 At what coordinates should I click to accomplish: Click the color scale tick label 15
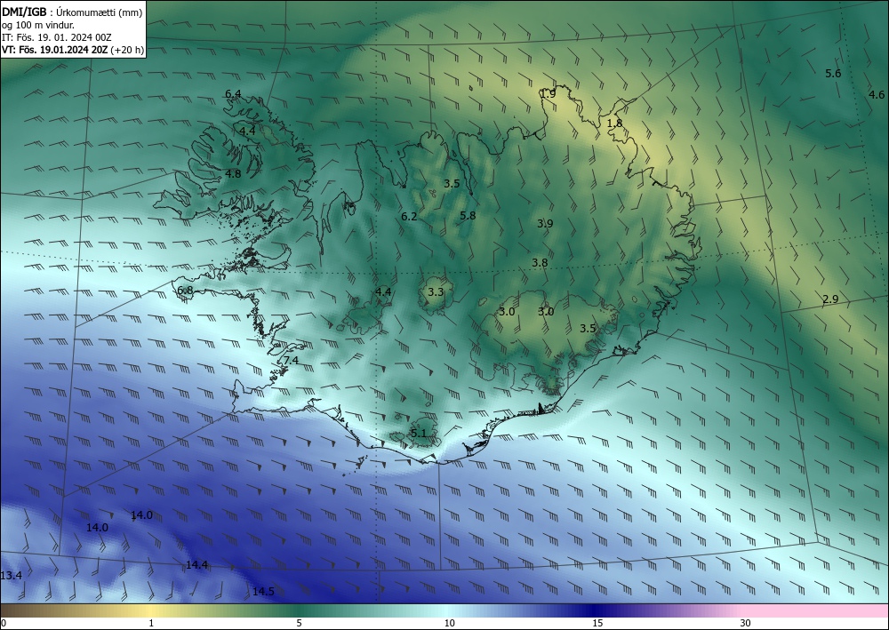click(x=597, y=624)
